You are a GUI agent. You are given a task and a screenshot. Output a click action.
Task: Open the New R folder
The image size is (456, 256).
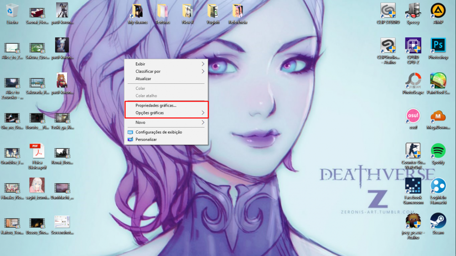click(x=187, y=14)
